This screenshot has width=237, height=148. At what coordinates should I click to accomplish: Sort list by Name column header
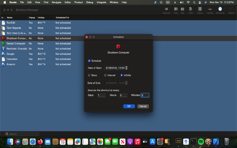pyautogui.click(x=17, y=18)
